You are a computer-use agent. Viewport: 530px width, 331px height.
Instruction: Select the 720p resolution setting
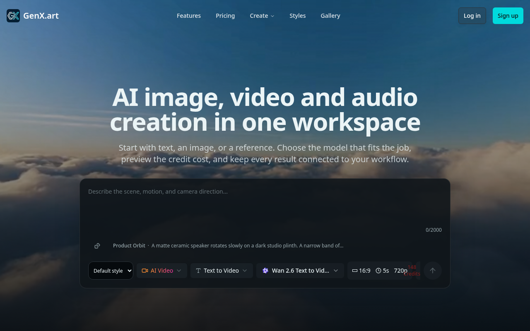tap(400, 271)
